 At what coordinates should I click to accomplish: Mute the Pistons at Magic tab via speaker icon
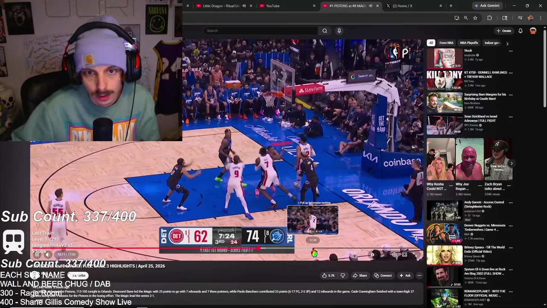click(371, 6)
